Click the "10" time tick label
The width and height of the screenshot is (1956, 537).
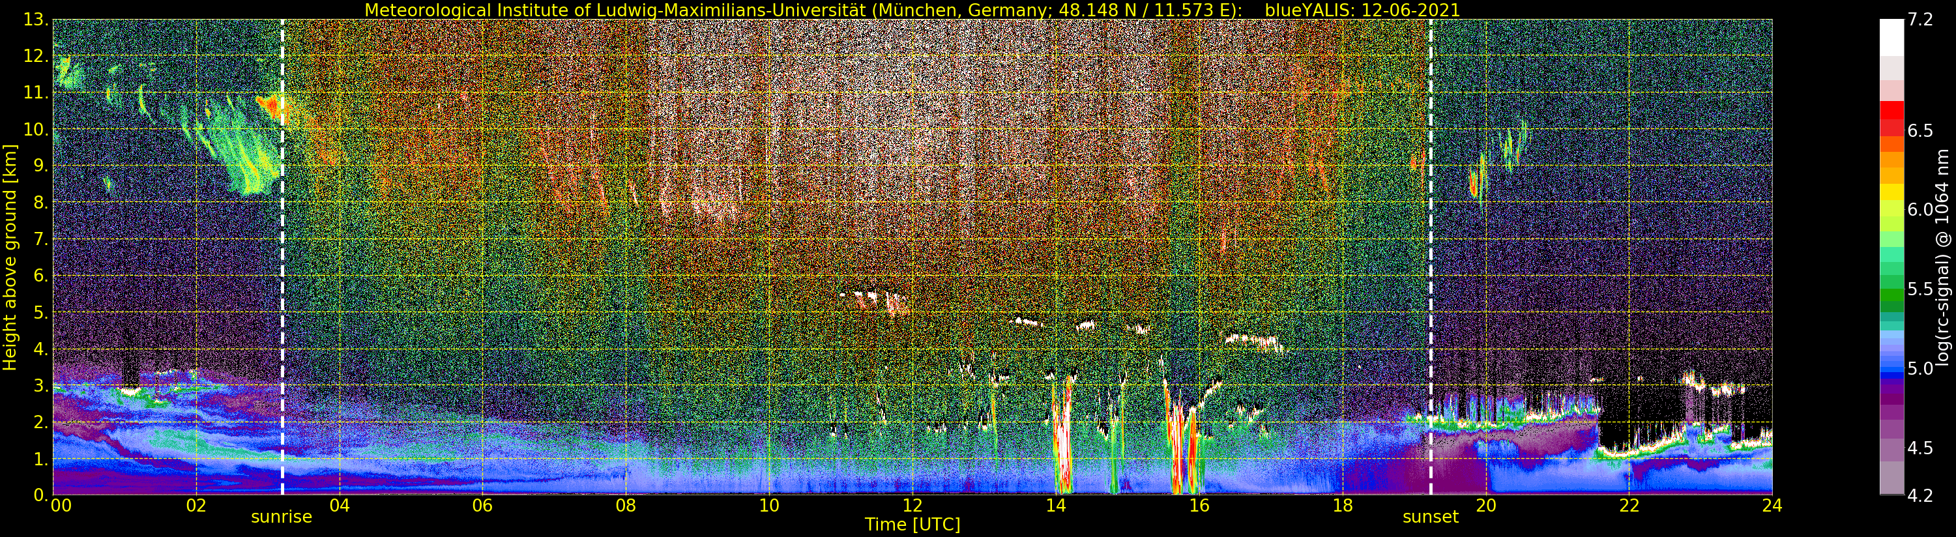[x=769, y=505]
